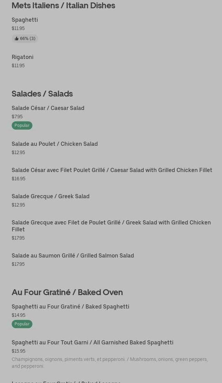Click the 66% (3) rating chip
Viewport: 222px width, 383px height.
[25, 39]
